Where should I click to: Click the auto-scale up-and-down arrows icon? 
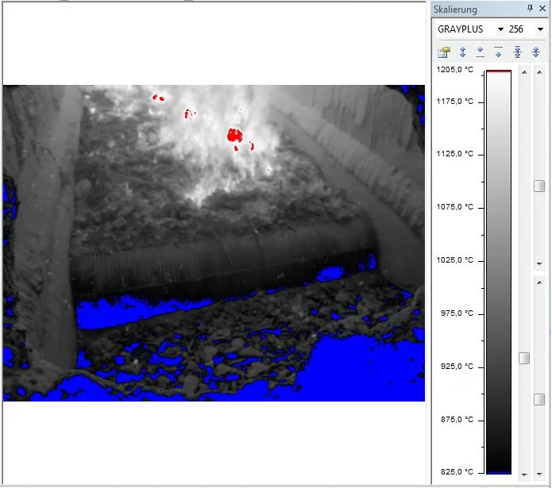click(x=462, y=52)
